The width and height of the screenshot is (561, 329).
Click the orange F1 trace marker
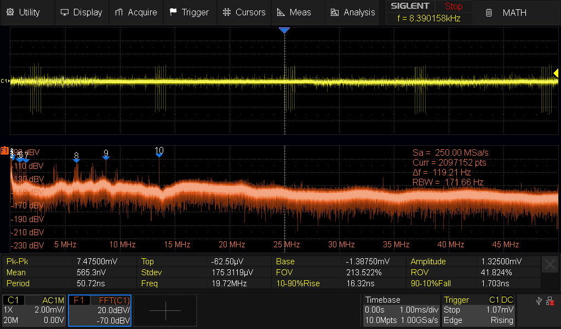coord(4,150)
